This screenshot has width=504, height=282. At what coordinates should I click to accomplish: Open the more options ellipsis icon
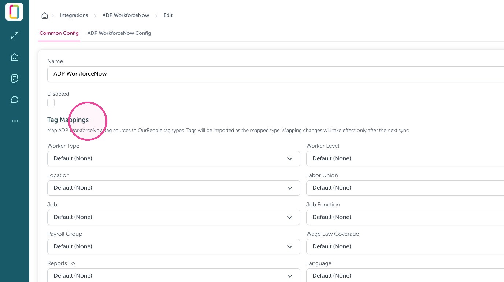tap(15, 121)
